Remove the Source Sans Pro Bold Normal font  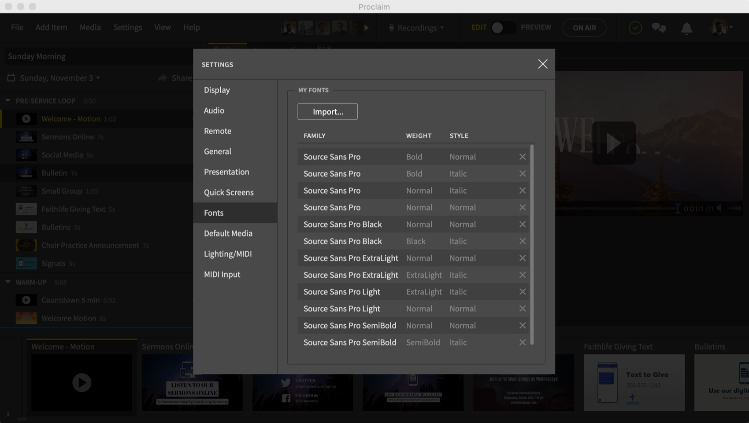tap(522, 157)
